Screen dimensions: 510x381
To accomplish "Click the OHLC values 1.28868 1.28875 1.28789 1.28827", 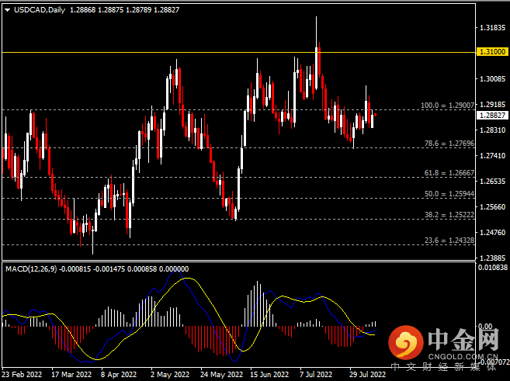I will (124, 10).
